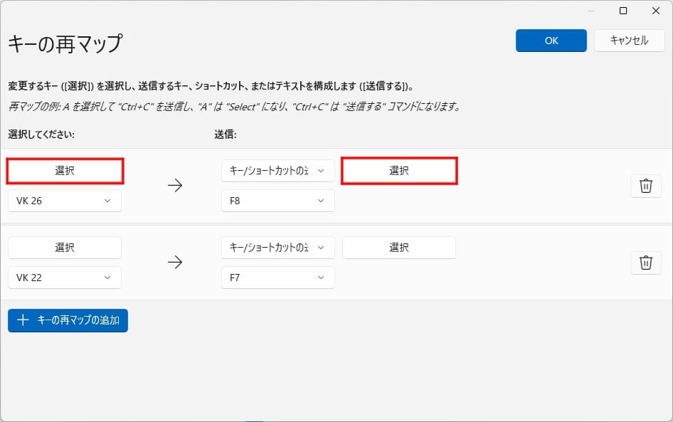This screenshot has height=422, width=673.
Task: Open キー/ショートカット type dropdown in the F8 row
Action: pos(277,171)
